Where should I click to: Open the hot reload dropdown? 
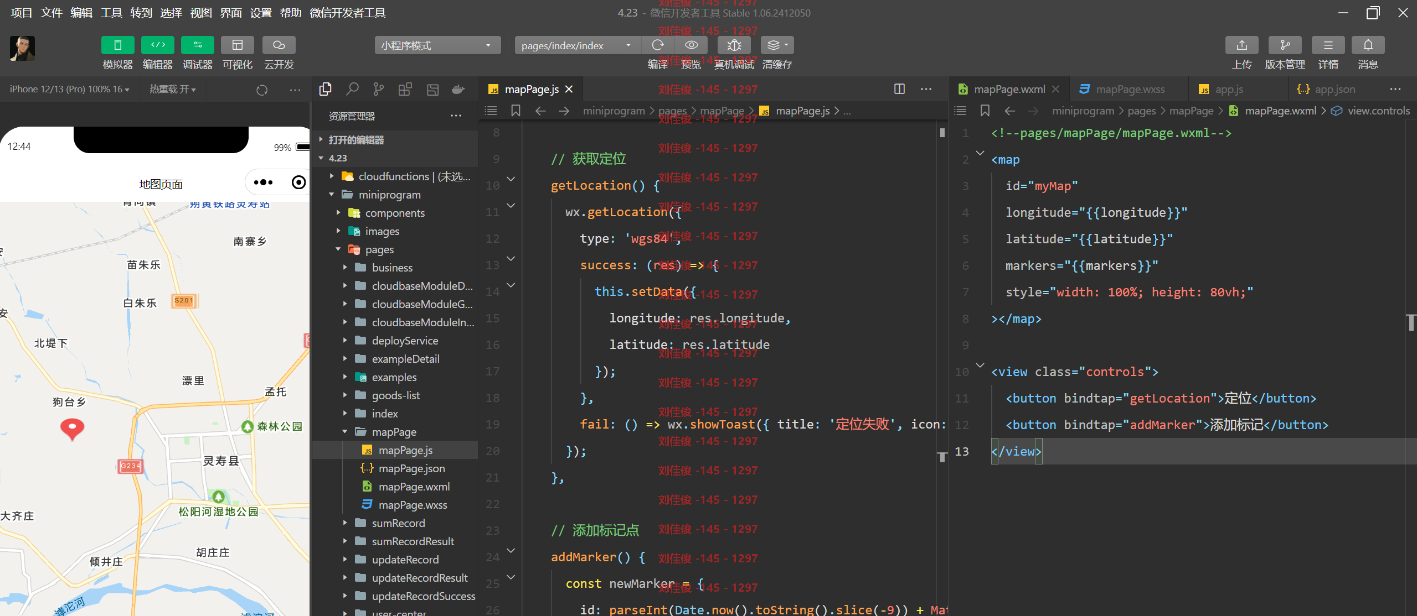tap(173, 89)
